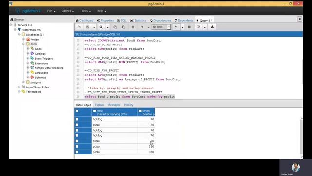
Task: Check the first hotdog row checkbox
Action: (77, 119)
